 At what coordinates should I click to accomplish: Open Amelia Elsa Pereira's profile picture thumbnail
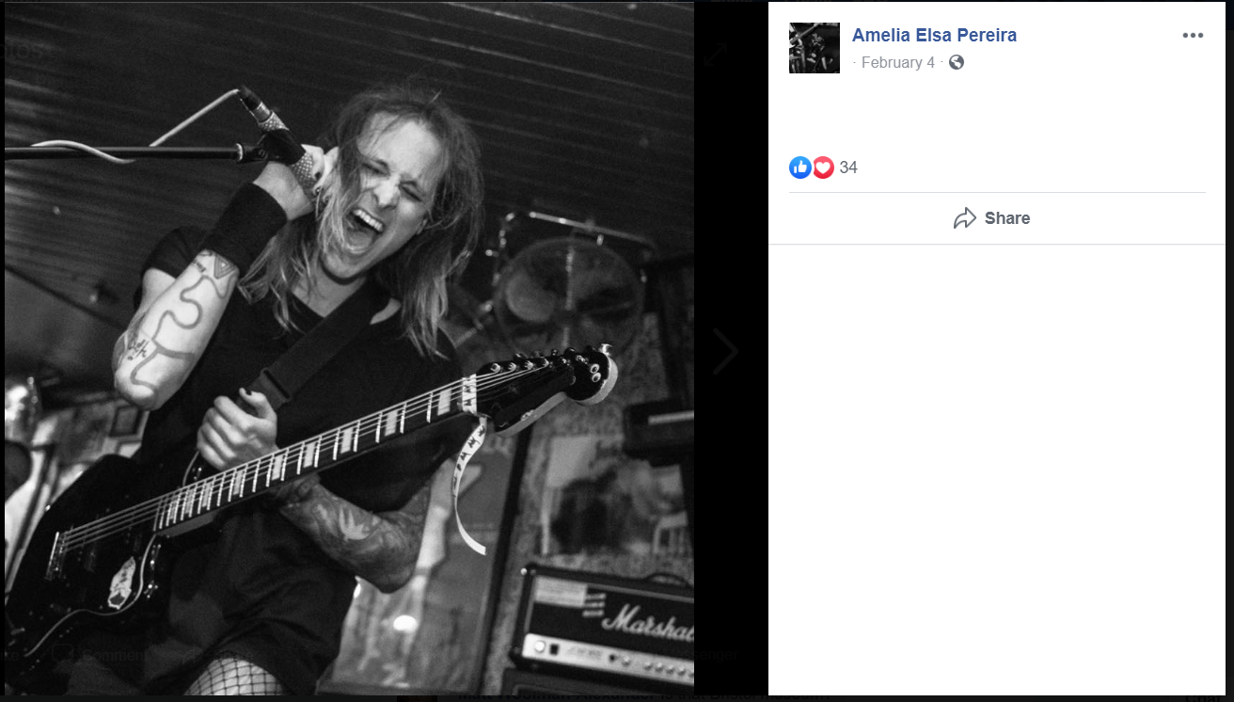tap(815, 48)
